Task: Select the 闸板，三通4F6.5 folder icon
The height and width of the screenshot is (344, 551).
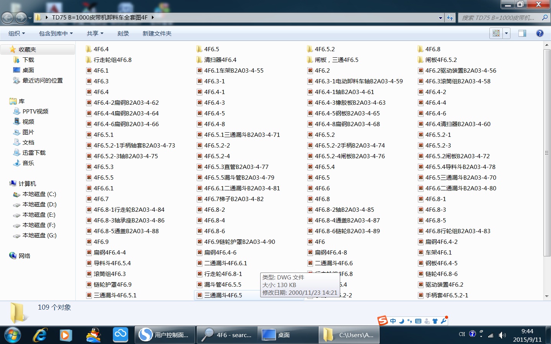Action: click(x=310, y=60)
